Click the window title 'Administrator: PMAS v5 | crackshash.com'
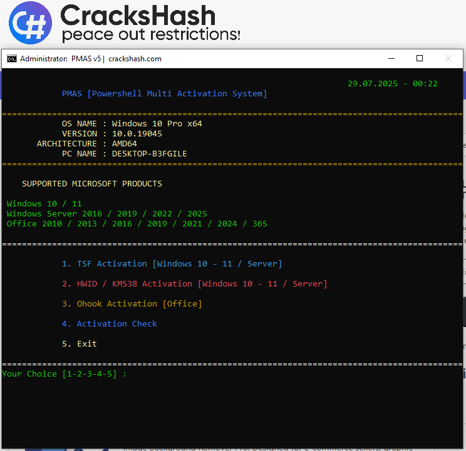466x451 pixels. (x=91, y=59)
